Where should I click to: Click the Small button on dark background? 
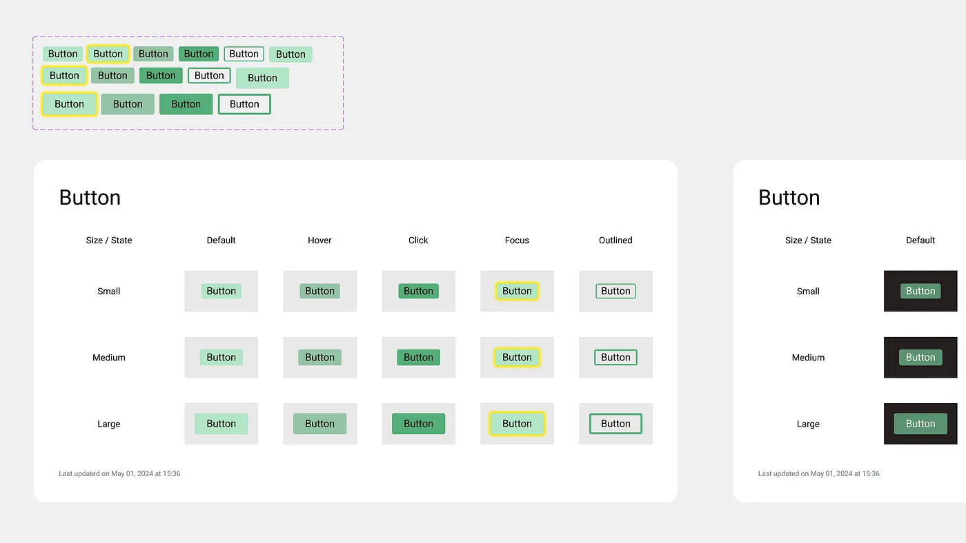[920, 291]
